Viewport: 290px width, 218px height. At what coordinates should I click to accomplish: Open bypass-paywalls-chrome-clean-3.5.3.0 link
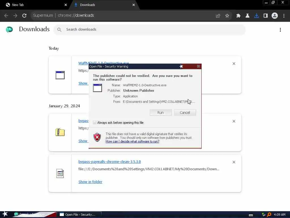click(110, 162)
